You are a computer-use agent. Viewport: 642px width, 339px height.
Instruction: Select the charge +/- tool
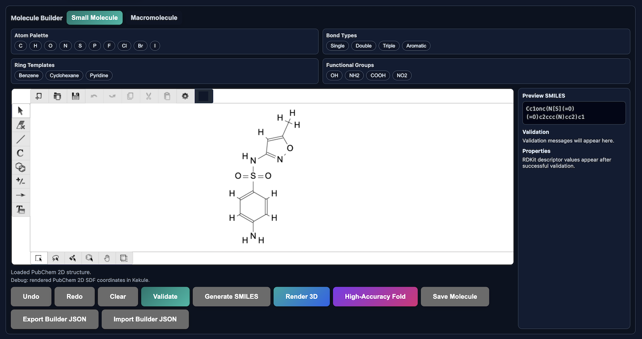(x=21, y=181)
